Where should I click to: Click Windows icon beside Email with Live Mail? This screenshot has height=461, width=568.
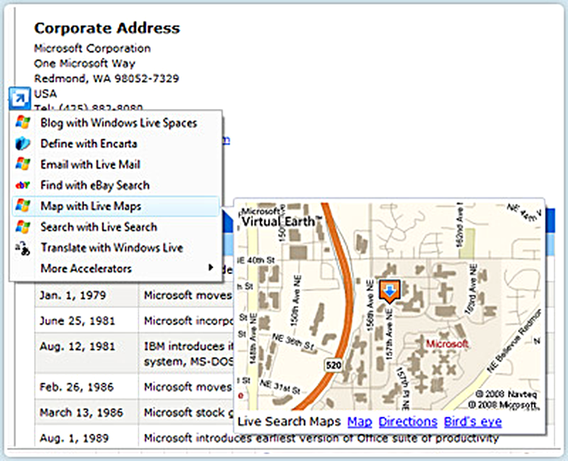tap(23, 164)
